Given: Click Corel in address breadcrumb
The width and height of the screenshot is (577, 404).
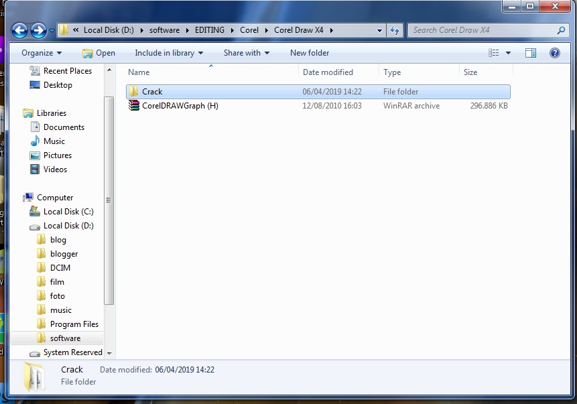Looking at the screenshot, I should point(249,30).
